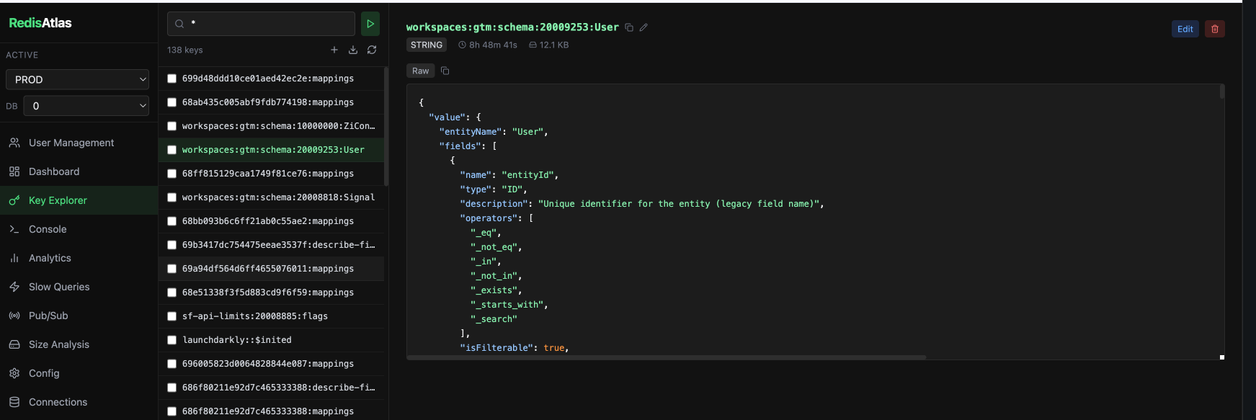Image resolution: width=1256 pixels, height=420 pixels.
Task: Click the RedisAtlas logo
Action: [x=40, y=23]
